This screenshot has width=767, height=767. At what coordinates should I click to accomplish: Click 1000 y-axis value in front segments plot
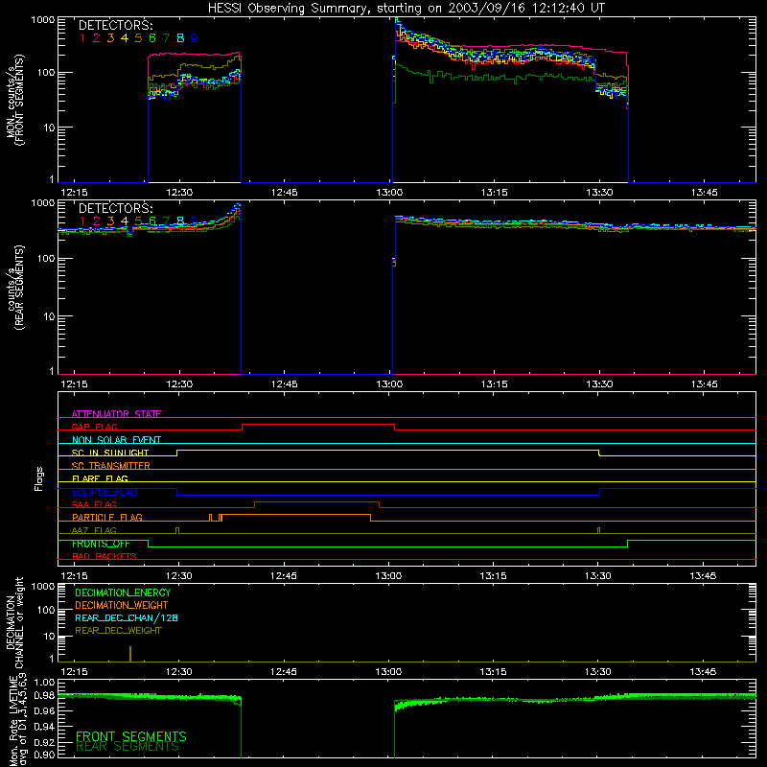[42, 20]
